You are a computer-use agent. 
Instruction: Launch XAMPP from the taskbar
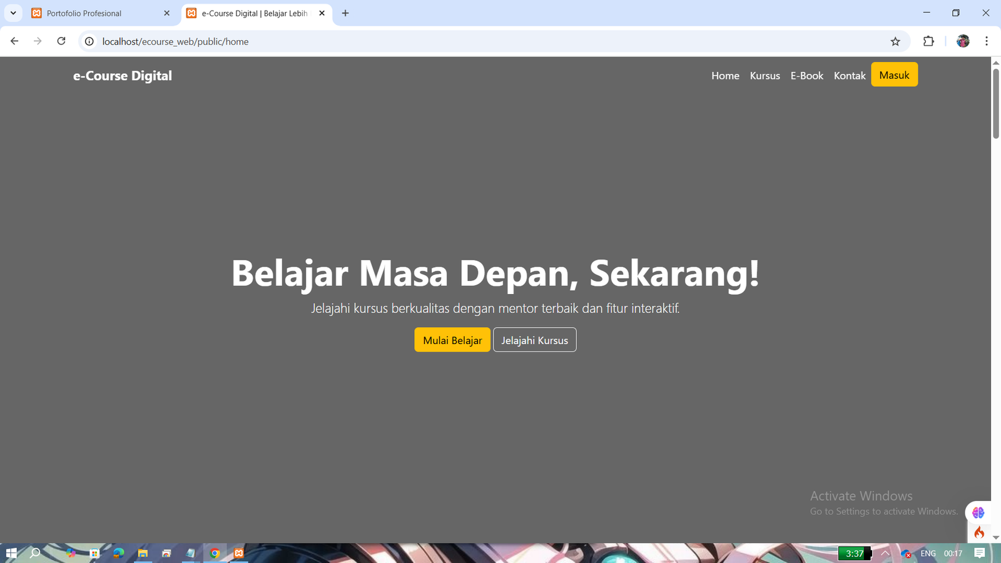click(239, 553)
